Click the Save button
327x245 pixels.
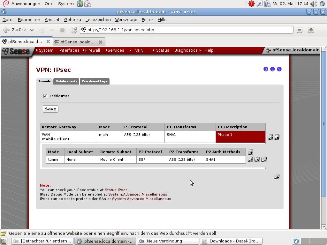click(50, 109)
